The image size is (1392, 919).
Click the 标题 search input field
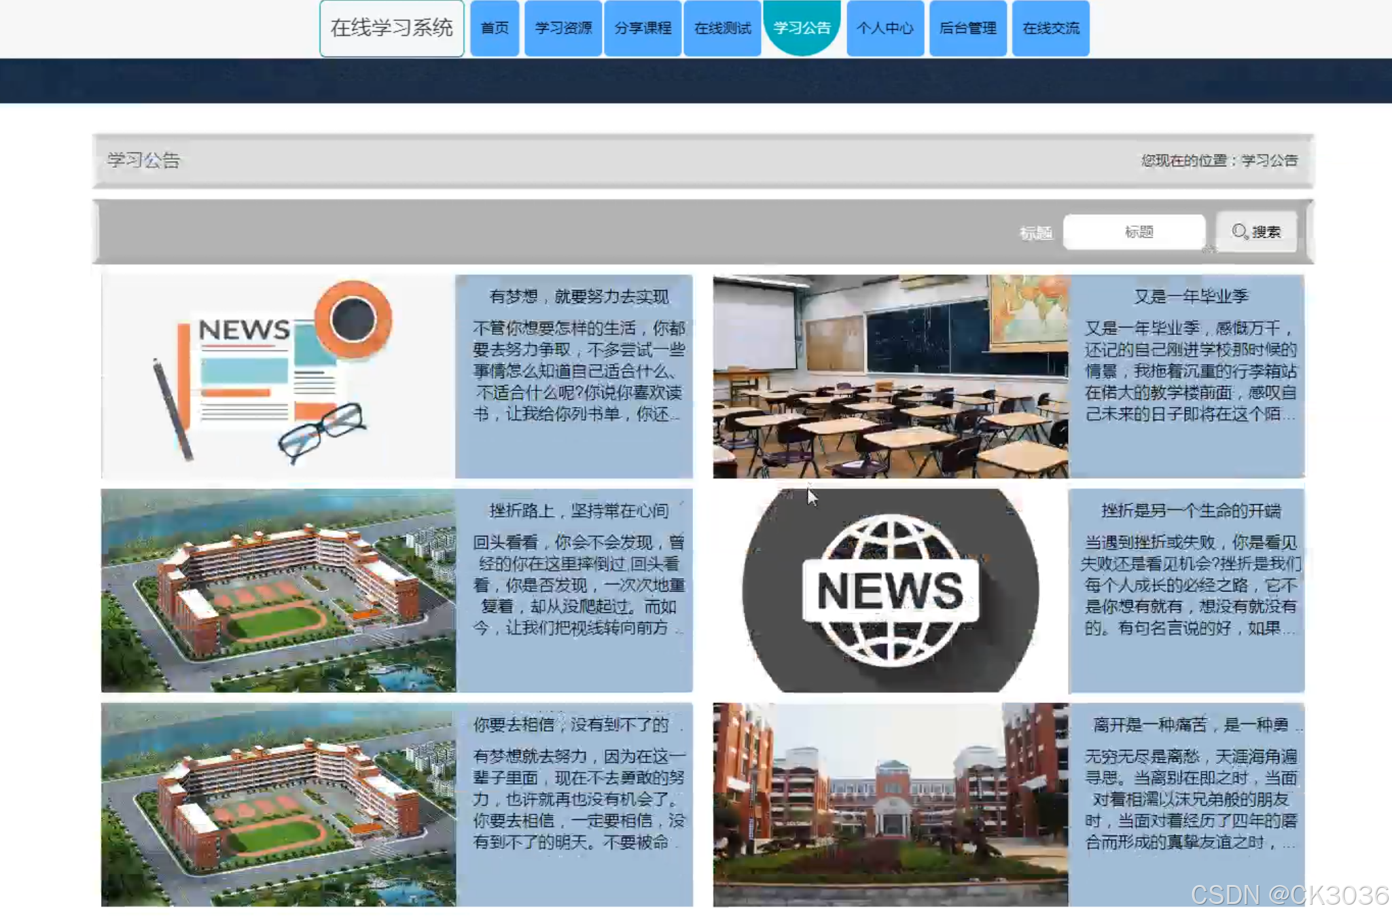tap(1134, 232)
